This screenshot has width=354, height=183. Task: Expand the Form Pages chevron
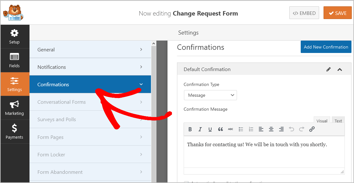coord(141,137)
